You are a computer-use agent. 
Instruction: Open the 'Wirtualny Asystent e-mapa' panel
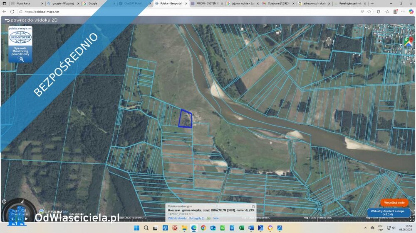click(x=388, y=213)
